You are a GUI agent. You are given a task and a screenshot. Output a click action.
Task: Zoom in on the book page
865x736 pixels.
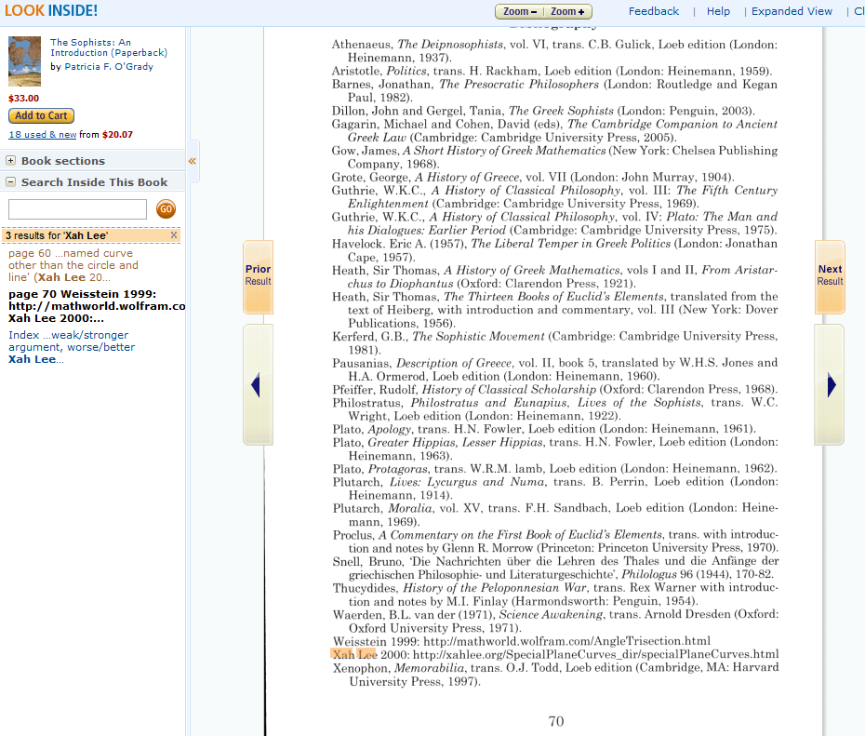click(x=568, y=12)
